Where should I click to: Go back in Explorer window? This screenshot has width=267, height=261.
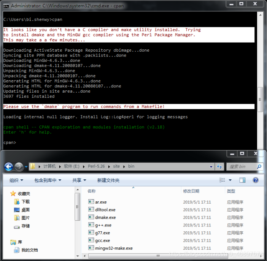[9, 166]
